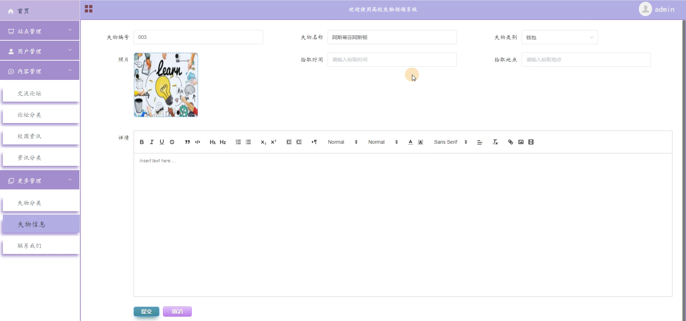
Task: Click the grid menu icon in header
Action: (89, 9)
